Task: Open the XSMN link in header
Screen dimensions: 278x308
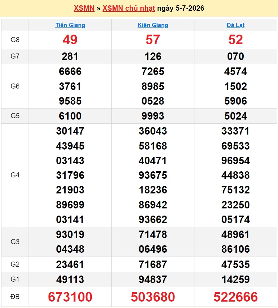Action: pyautogui.click(x=84, y=8)
